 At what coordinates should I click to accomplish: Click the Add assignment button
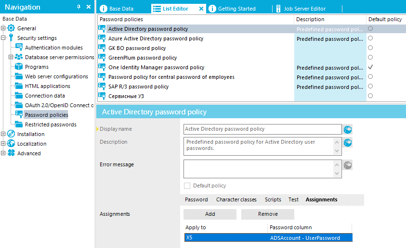(210, 214)
